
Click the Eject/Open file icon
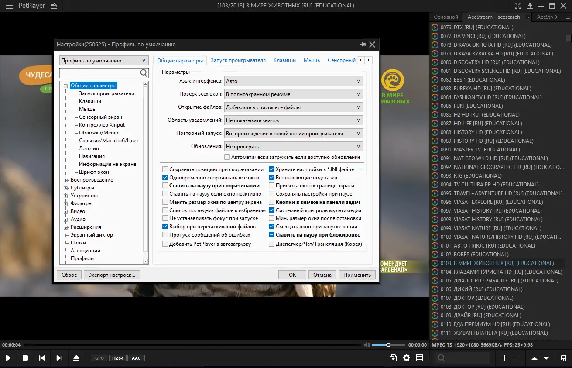76,358
